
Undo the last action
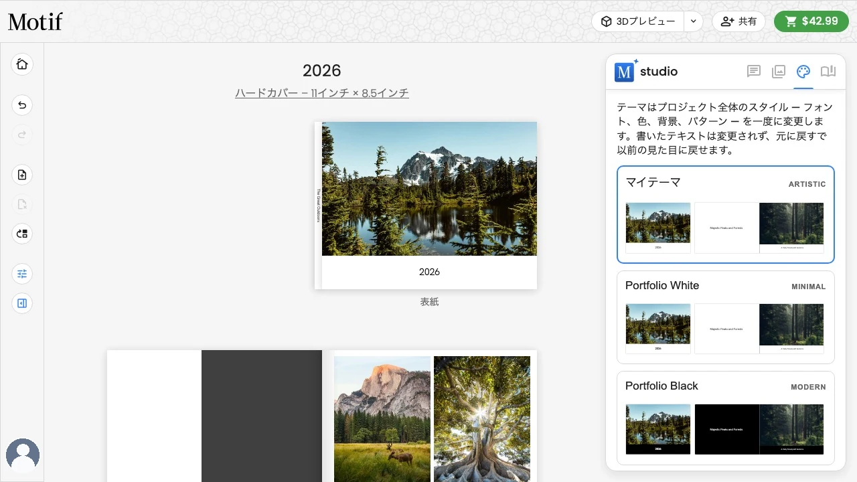[22, 105]
